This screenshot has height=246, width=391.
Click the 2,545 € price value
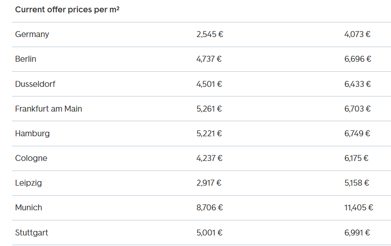pyautogui.click(x=209, y=34)
